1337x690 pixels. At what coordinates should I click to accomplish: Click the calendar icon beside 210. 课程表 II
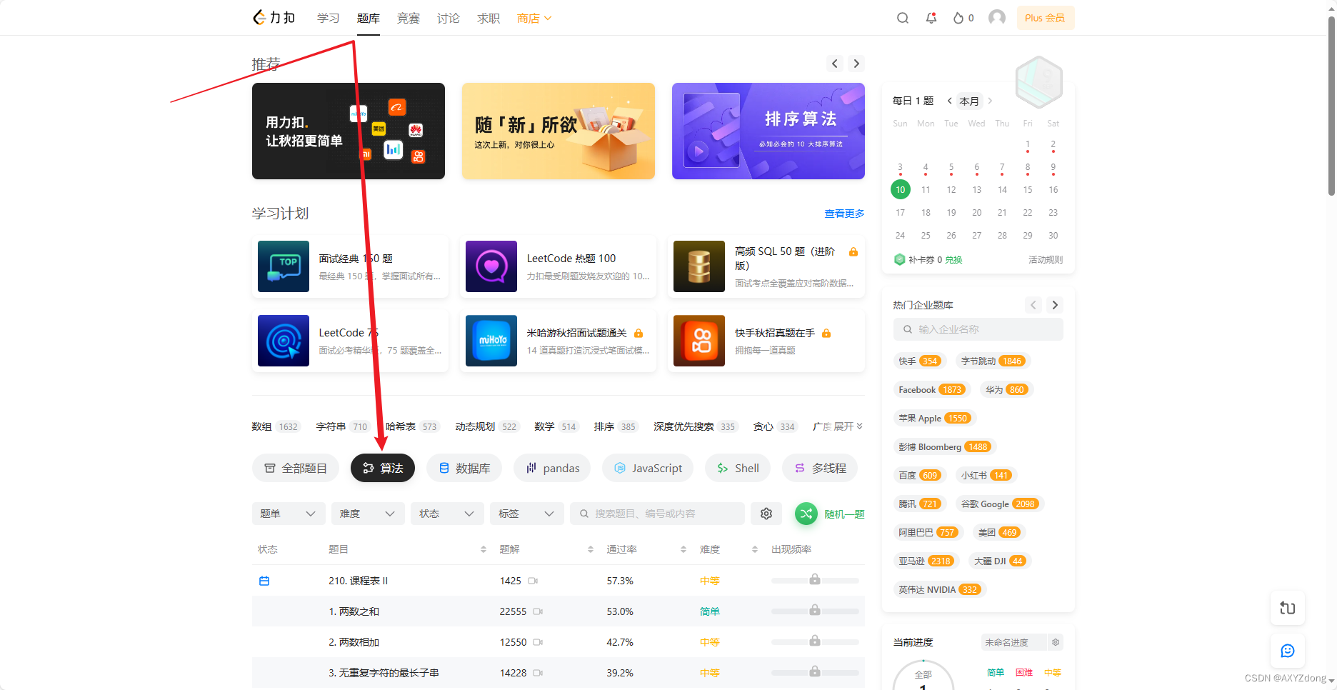click(x=264, y=581)
